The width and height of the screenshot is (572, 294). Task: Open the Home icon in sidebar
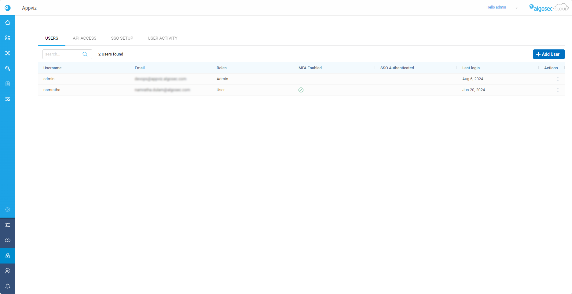[x=8, y=23]
